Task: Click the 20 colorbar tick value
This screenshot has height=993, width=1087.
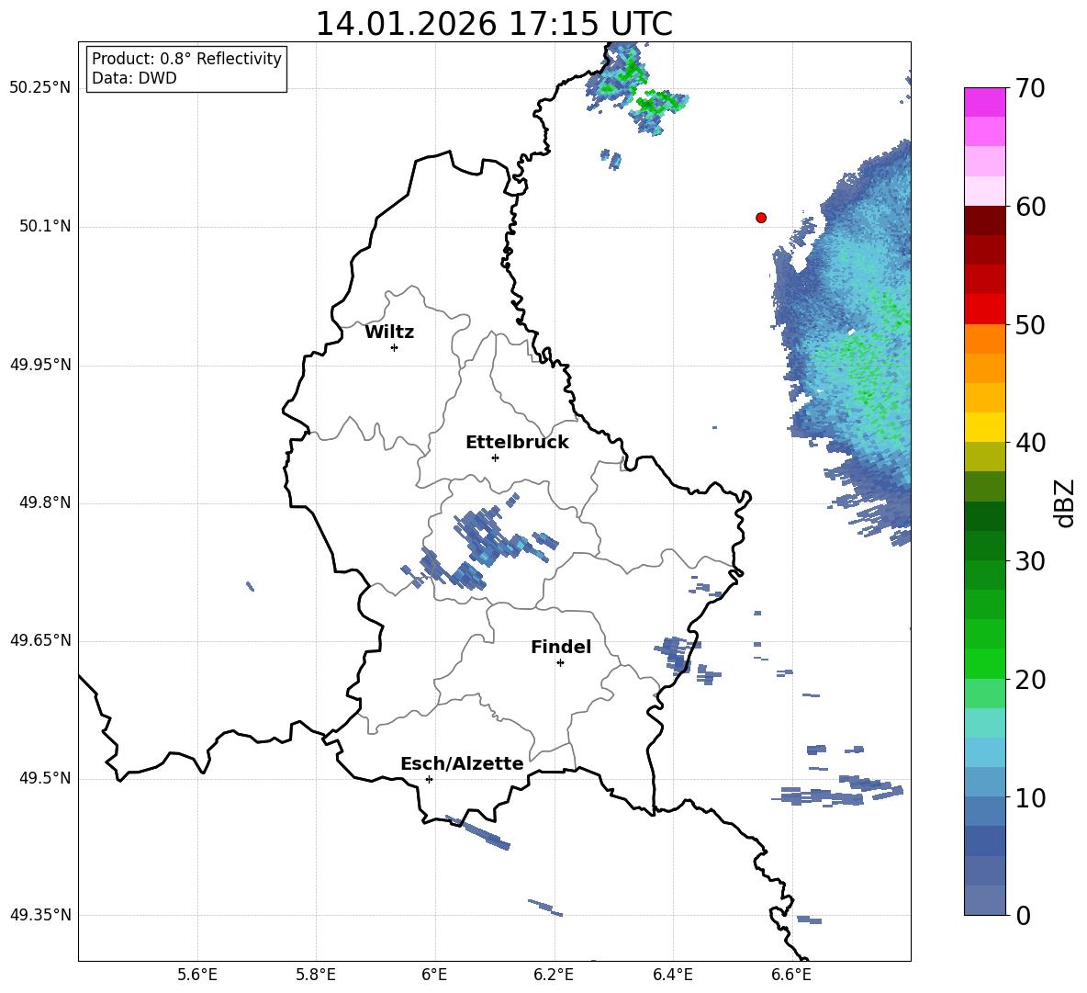Action: [1030, 680]
